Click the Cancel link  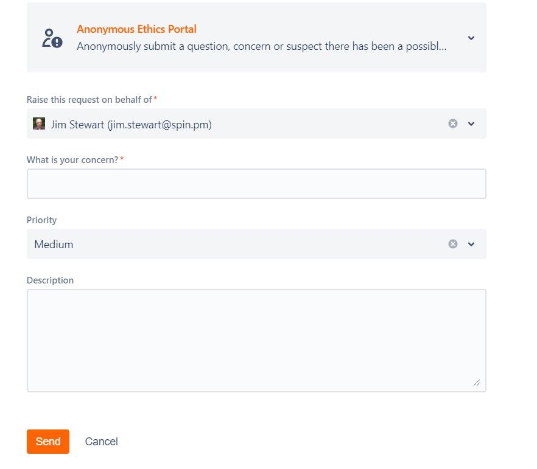(101, 441)
